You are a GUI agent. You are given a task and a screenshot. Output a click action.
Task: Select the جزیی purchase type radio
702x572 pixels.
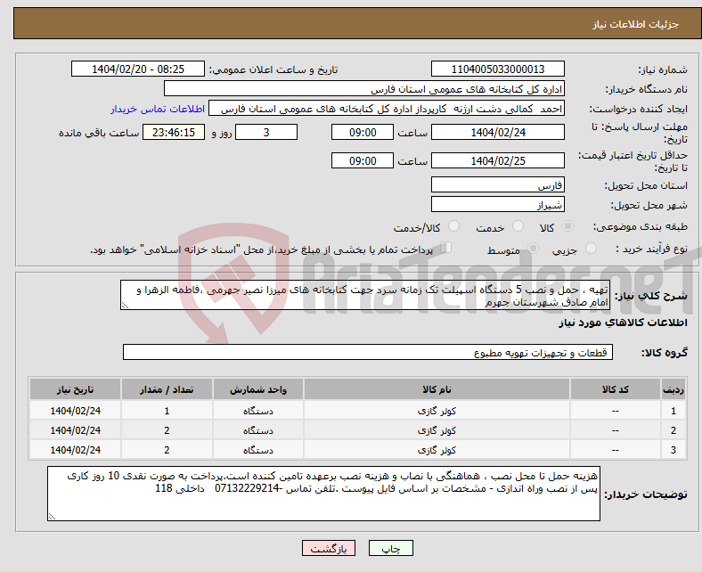591,248
